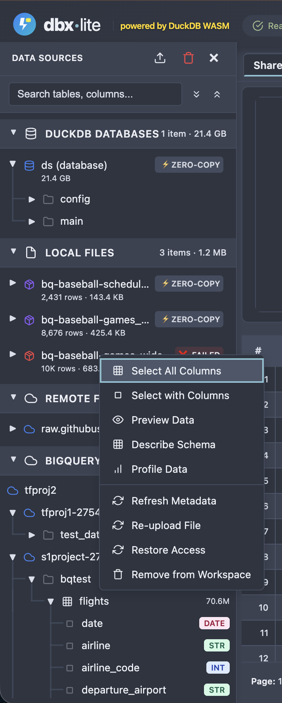Select the tfproj2 project
Image resolution: width=282 pixels, height=703 pixels.
coord(40,490)
